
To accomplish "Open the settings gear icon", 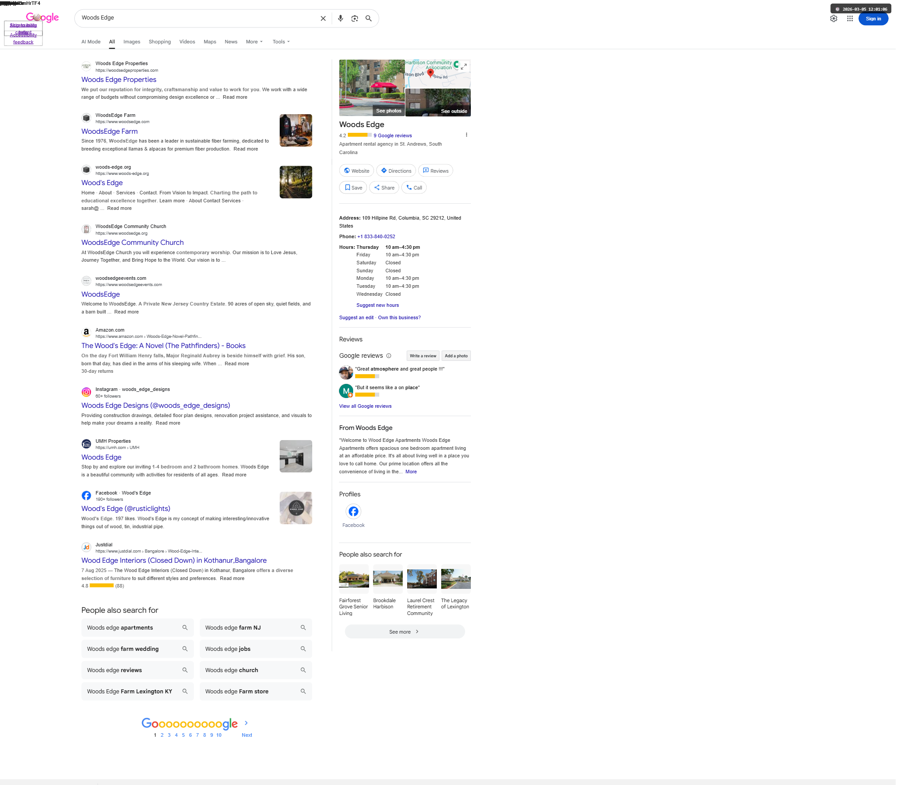I will (834, 19).
